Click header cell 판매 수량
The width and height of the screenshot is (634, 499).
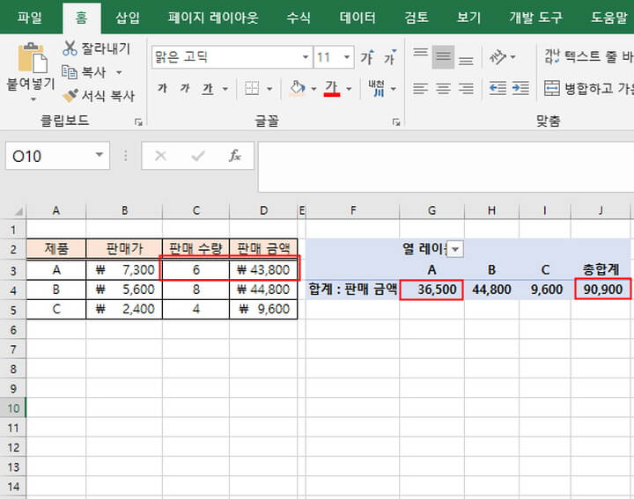pos(195,248)
